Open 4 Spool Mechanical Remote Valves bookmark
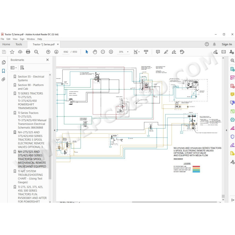The image size is (235, 235). [x=32, y=159]
